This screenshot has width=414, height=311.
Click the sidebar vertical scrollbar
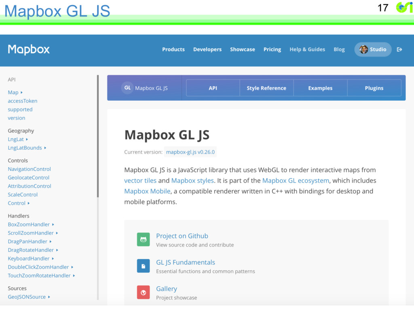pos(98,136)
